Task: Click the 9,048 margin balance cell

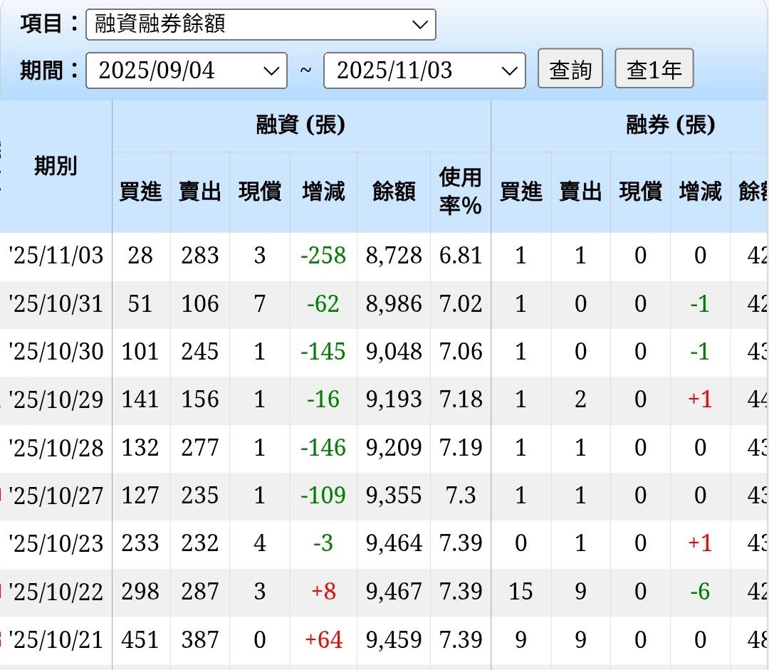Action: tap(394, 352)
